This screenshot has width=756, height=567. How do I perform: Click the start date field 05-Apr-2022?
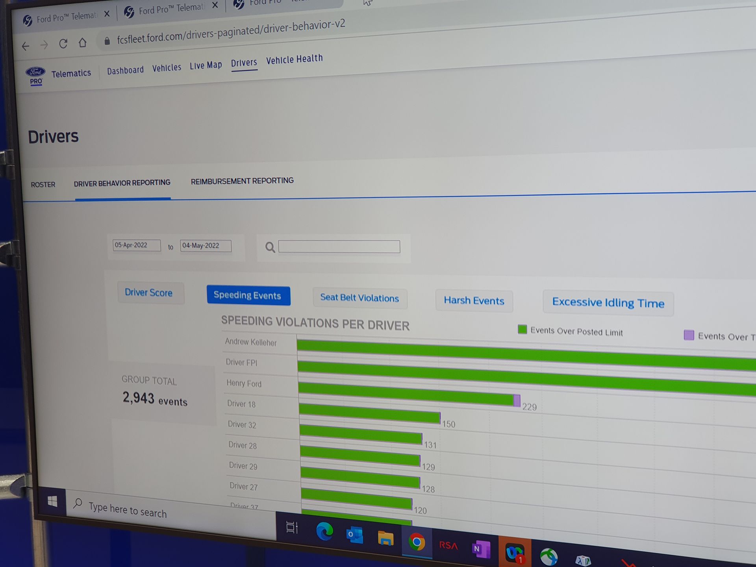(x=136, y=245)
